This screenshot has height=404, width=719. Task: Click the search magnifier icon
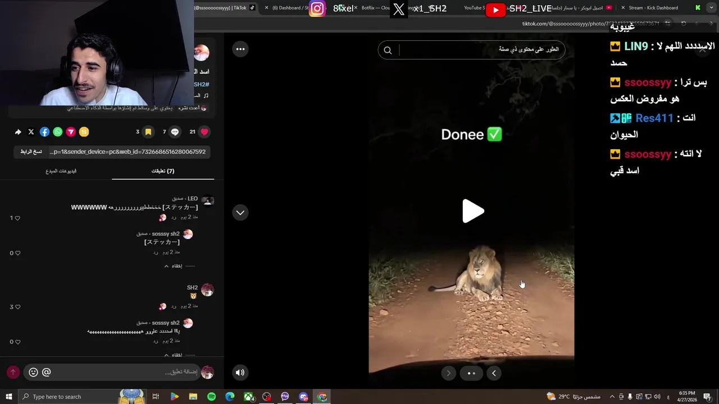(x=388, y=50)
